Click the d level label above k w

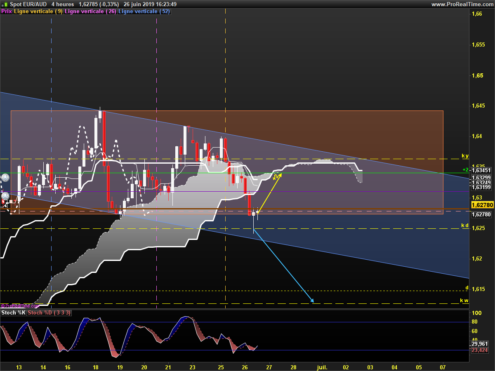[467, 288]
